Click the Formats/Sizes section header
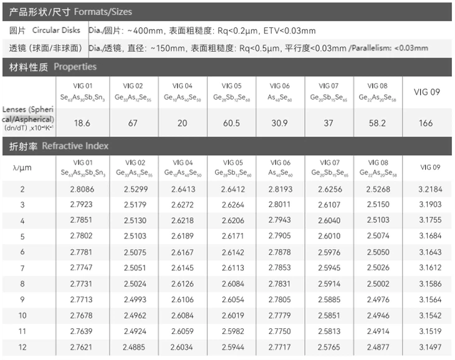Image resolution: width=455 pixels, height=360 pixels. tap(70, 11)
